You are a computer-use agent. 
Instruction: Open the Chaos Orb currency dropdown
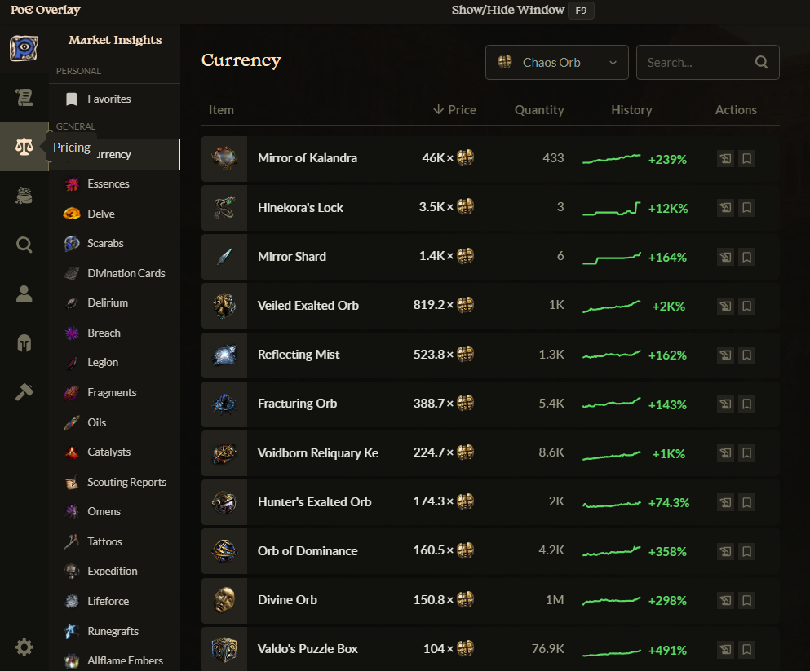pos(557,63)
